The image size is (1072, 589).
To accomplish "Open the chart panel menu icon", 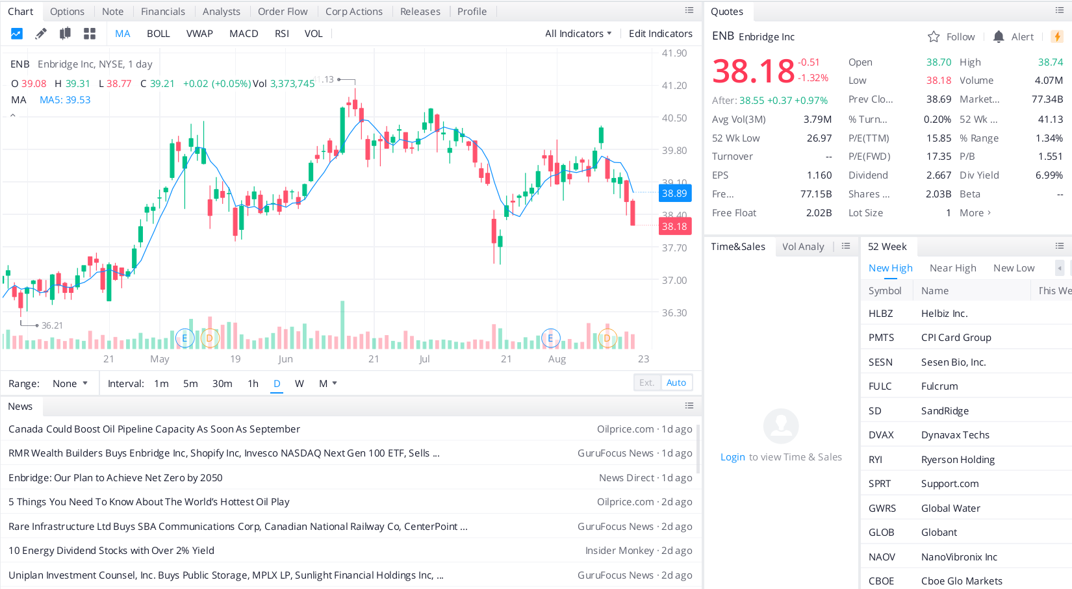I will point(689,10).
